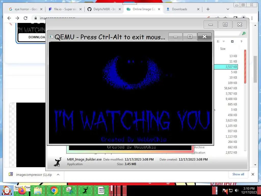Reload the page in Chrome
Screen dimensions: 261x196
tap(25, 18)
